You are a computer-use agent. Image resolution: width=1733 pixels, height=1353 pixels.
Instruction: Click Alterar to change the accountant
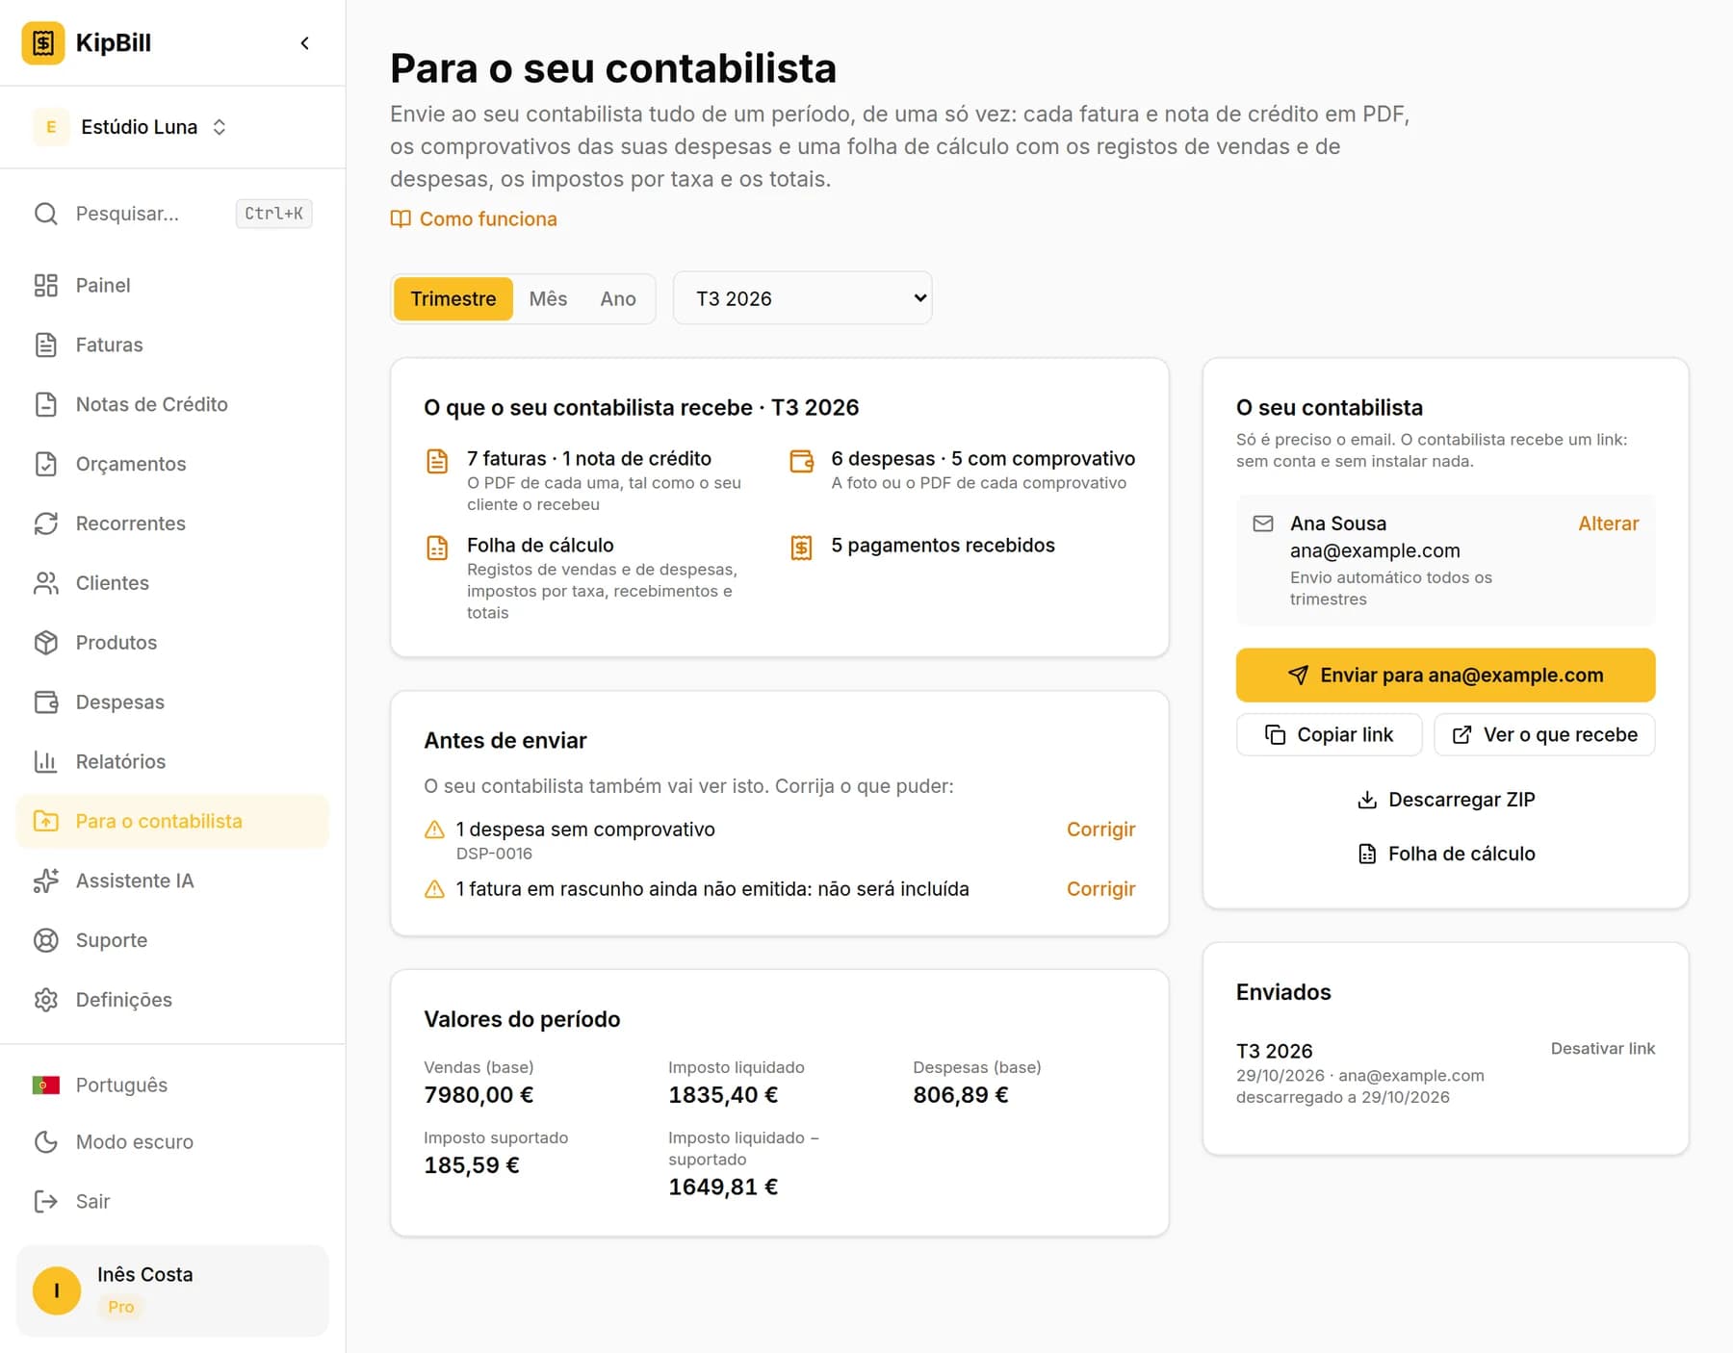1608,523
